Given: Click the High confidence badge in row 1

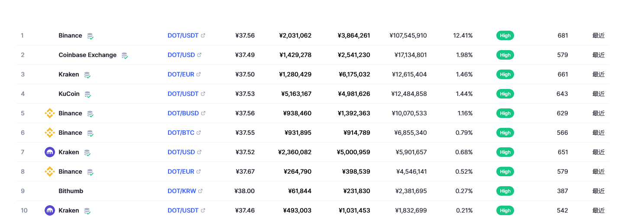Looking at the screenshot, I should coord(505,35).
